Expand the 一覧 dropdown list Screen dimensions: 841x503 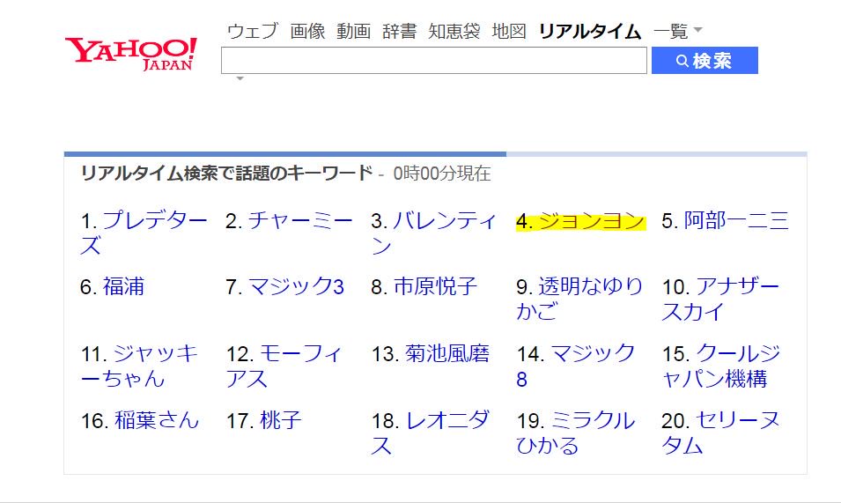pyautogui.click(x=677, y=31)
